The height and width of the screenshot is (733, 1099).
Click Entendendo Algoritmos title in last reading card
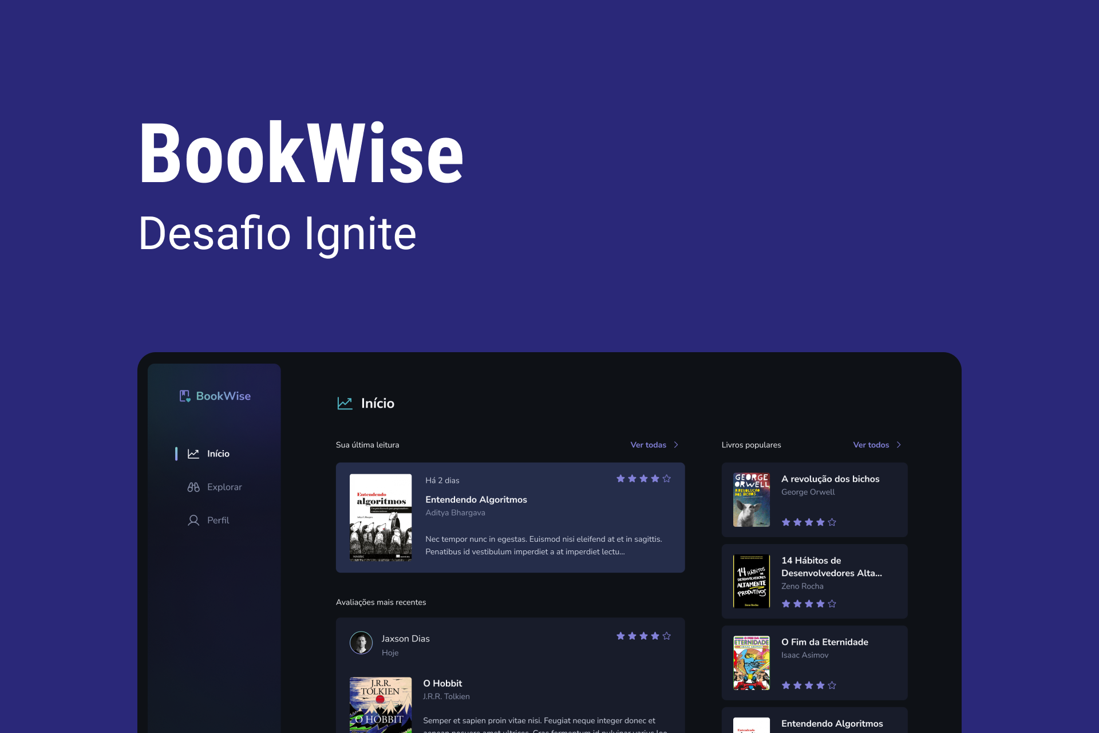pyautogui.click(x=476, y=499)
